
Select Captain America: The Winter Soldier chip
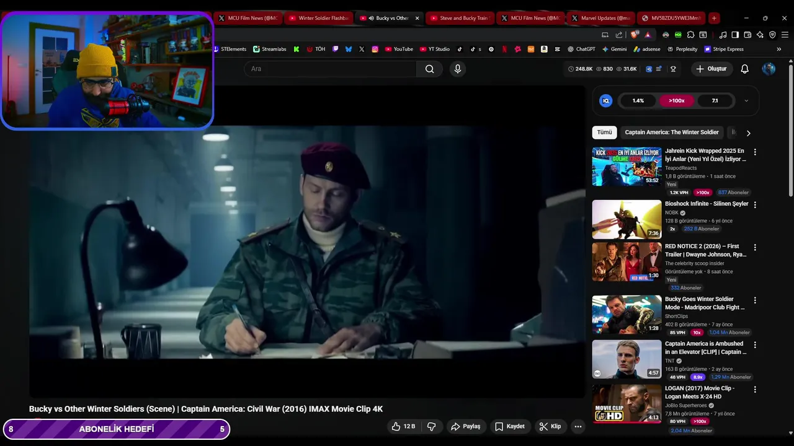(672, 132)
